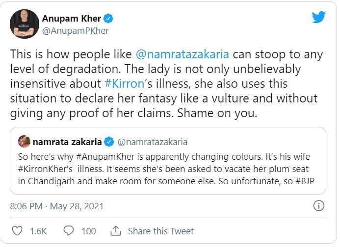
Task: Click the @AnupamPKher handle
Action: 76,31
